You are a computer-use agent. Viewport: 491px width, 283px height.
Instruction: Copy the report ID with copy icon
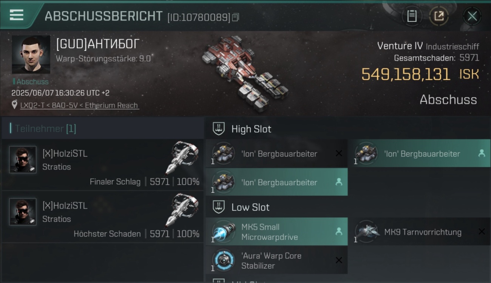[235, 17]
